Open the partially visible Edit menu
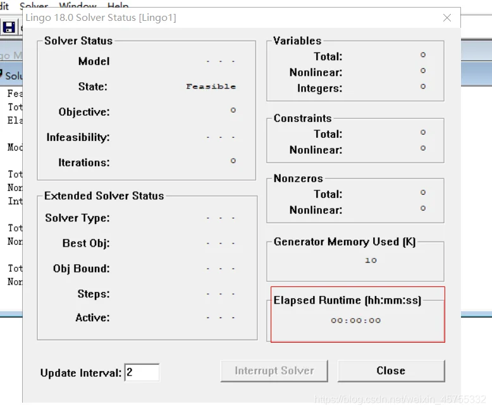Image resolution: width=492 pixels, height=411 pixels. pos(4,5)
